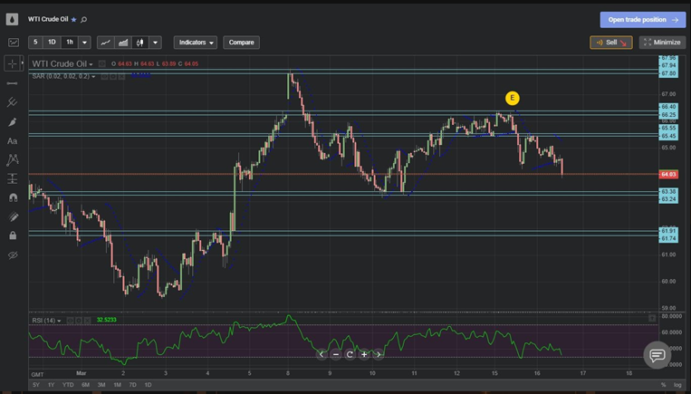The width and height of the screenshot is (691, 394).
Task: Zoom out with the minus button
Action: (336, 354)
